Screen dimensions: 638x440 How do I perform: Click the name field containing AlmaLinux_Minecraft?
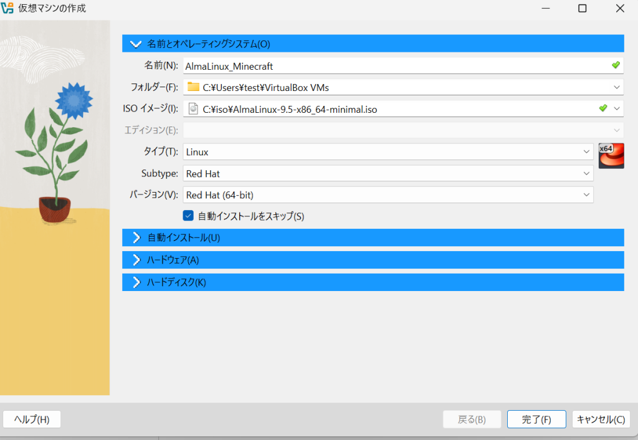(x=403, y=65)
